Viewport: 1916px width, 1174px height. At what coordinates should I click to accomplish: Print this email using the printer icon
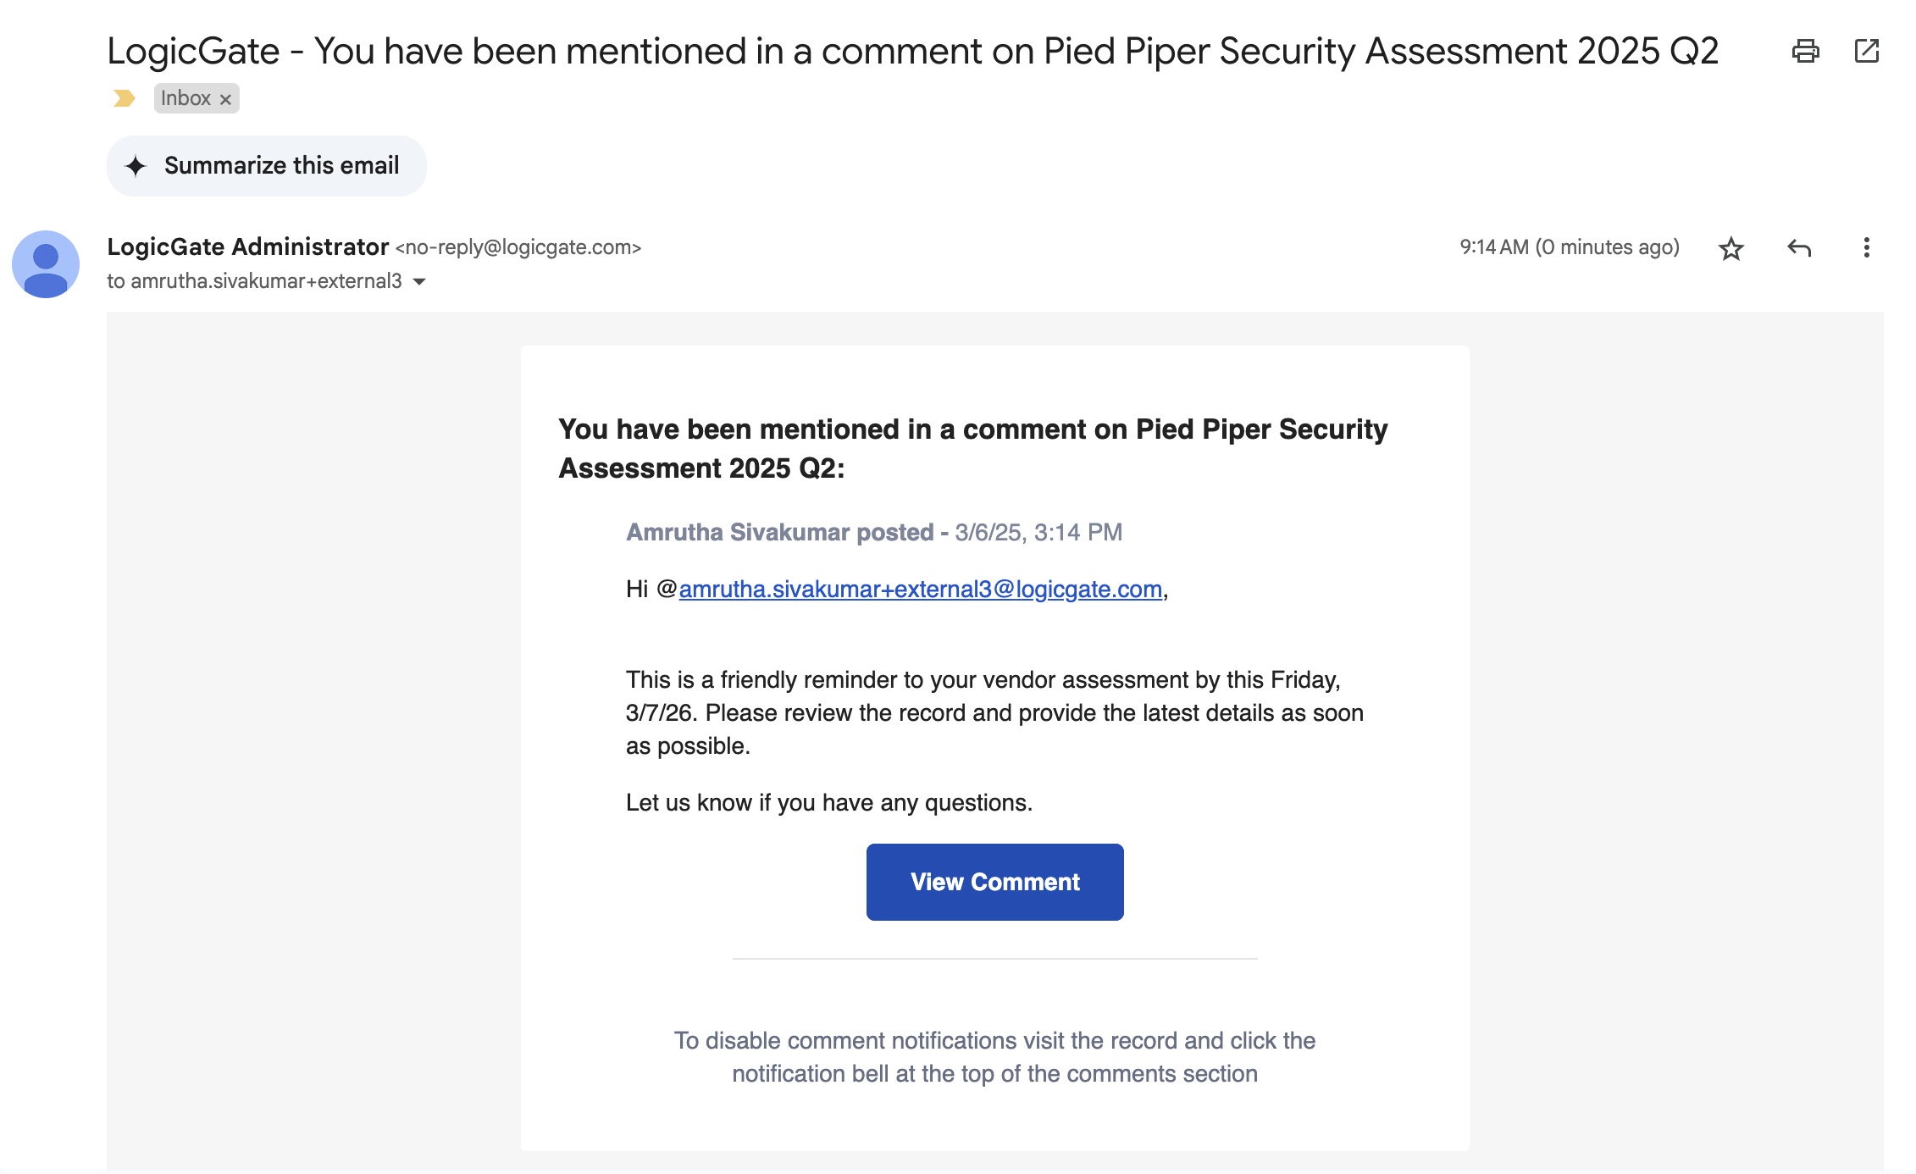(1805, 52)
